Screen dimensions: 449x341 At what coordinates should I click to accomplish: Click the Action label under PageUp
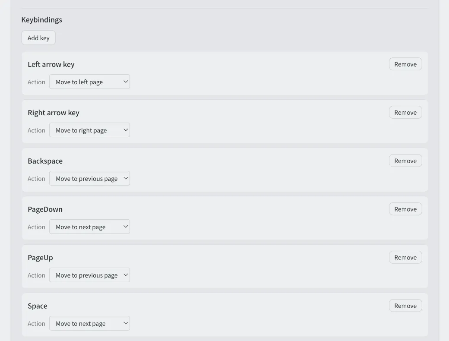(x=36, y=275)
